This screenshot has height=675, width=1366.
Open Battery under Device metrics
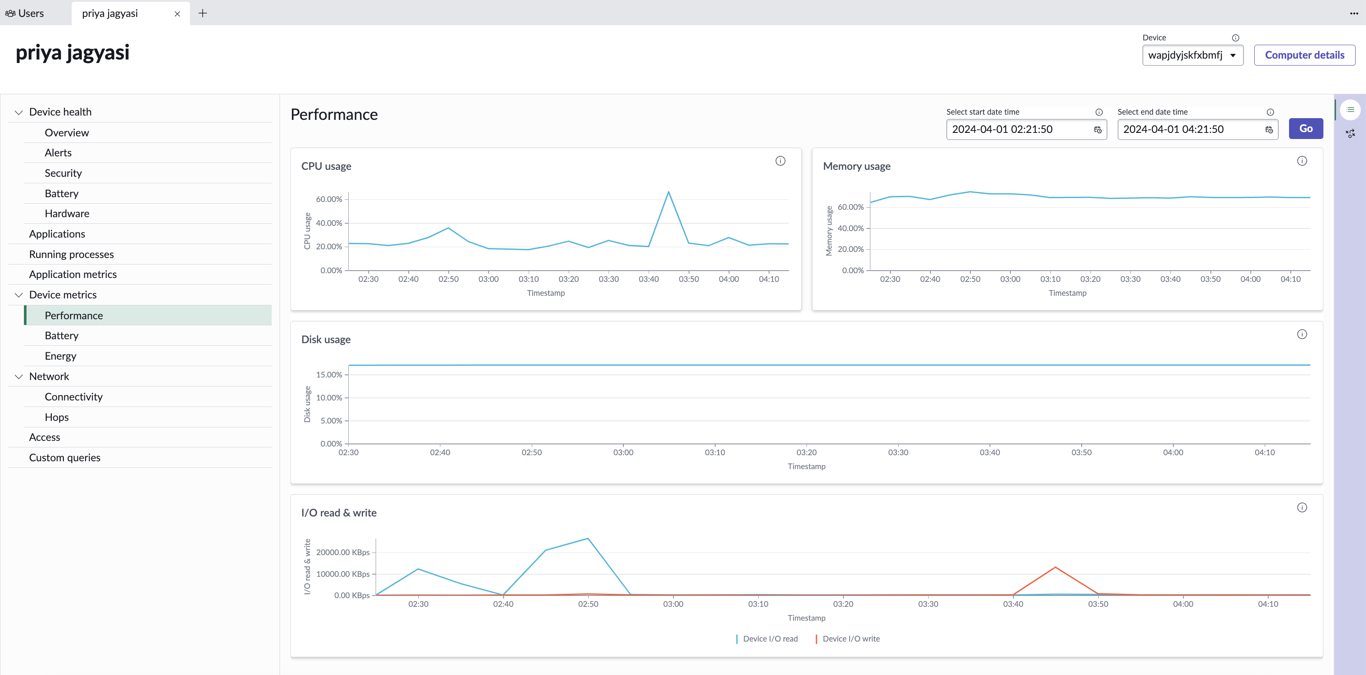point(147,335)
